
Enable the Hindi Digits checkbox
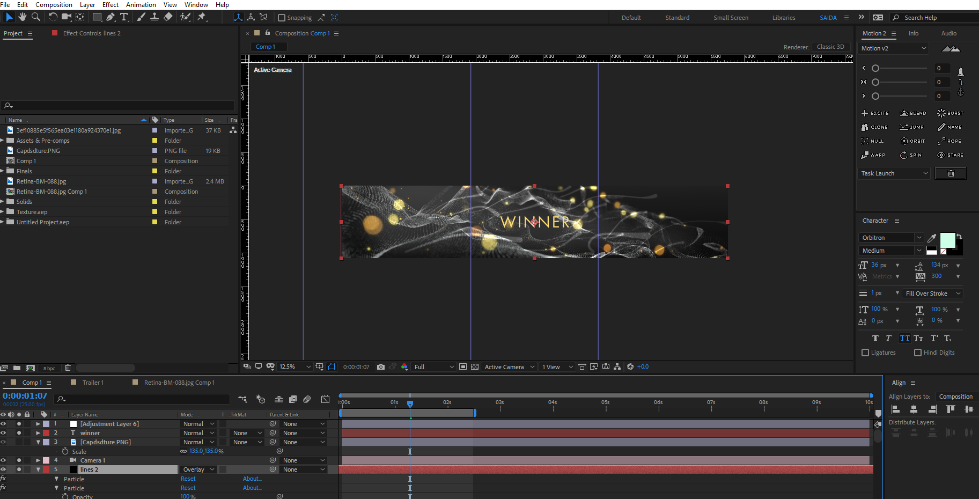click(918, 353)
